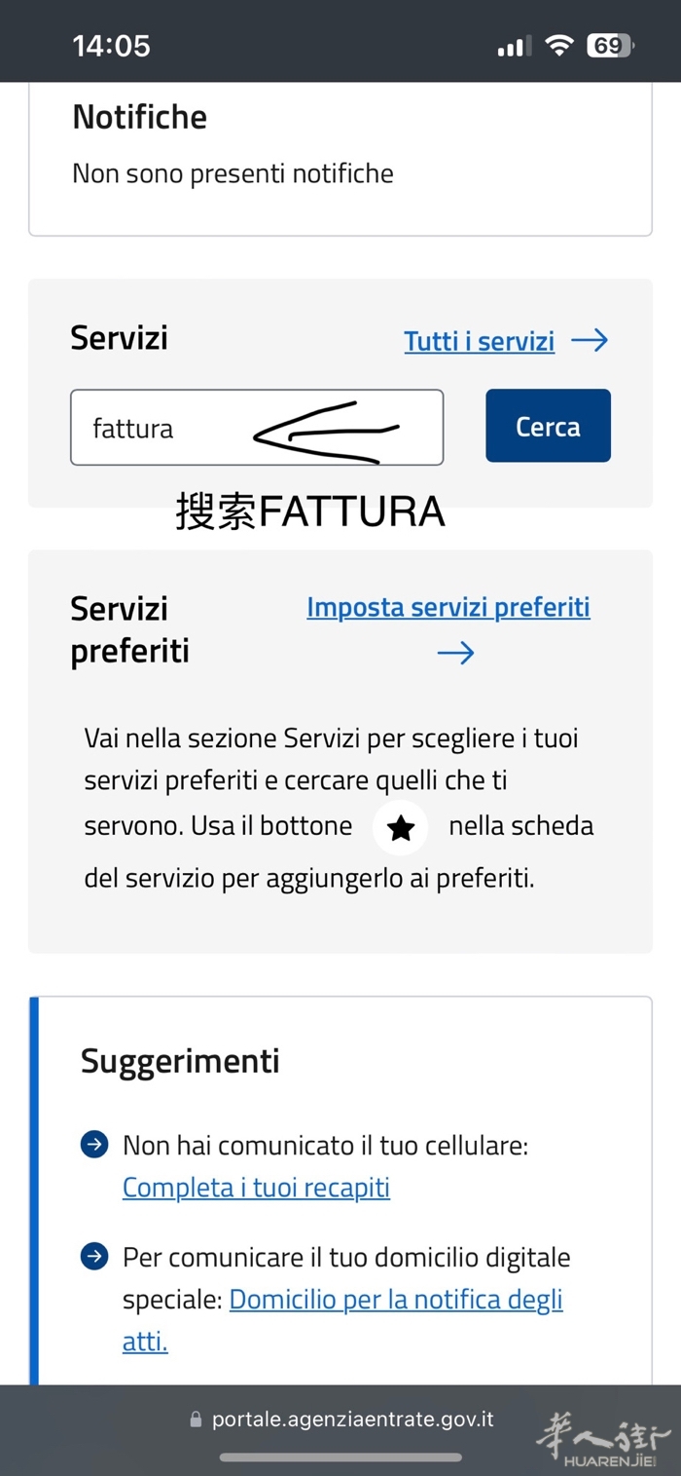Viewport: 681px width, 1476px height.
Task: Tap the home indicator bar
Action: tap(340, 1457)
